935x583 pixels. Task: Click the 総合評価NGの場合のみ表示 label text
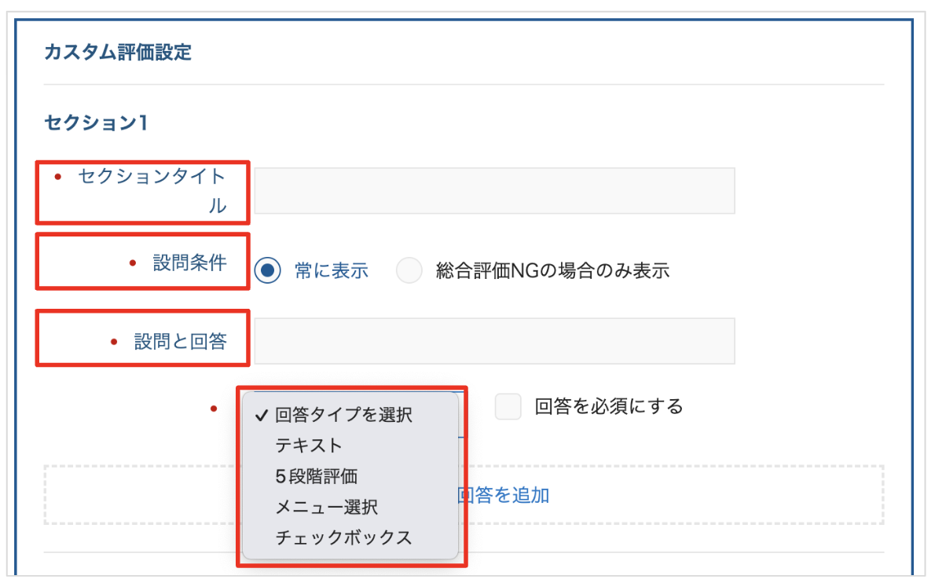pyautogui.click(x=552, y=271)
